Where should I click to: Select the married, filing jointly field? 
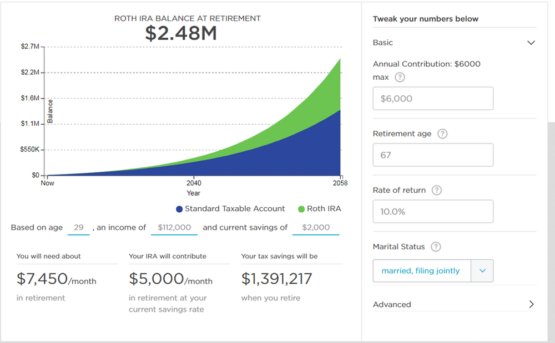pyautogui.click(x=422, y=270)
